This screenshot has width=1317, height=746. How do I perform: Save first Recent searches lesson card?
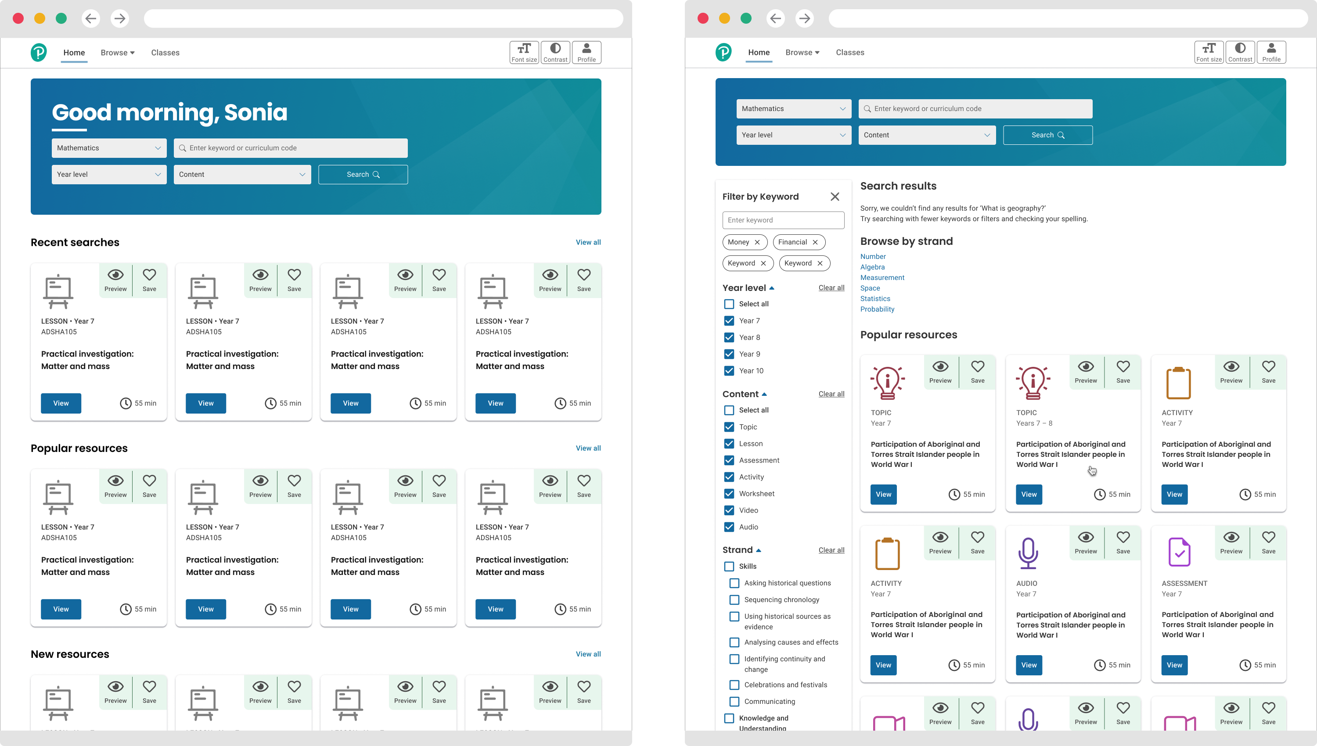pyautogui.click(x=149, y=280)
